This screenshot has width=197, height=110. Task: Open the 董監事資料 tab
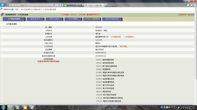(x=35, y=19)
